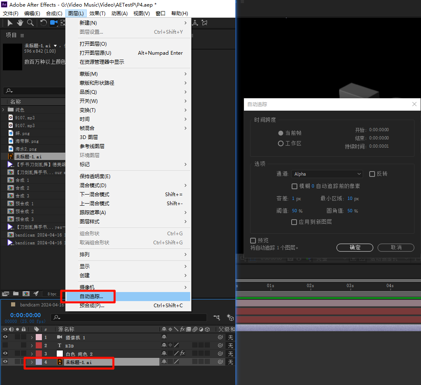Select the Zoom magnifier tool
Image resolution: width=421 pixels, height=385 pixels.
click(x=30, y=23)
